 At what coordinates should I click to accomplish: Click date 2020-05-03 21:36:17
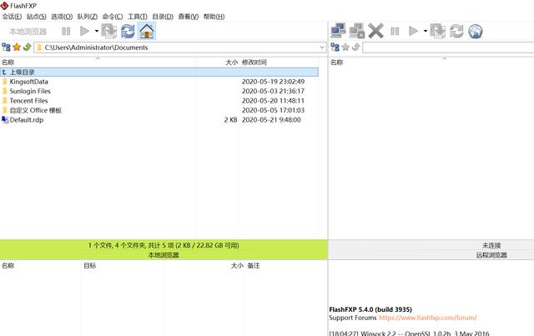coord(273,91)
